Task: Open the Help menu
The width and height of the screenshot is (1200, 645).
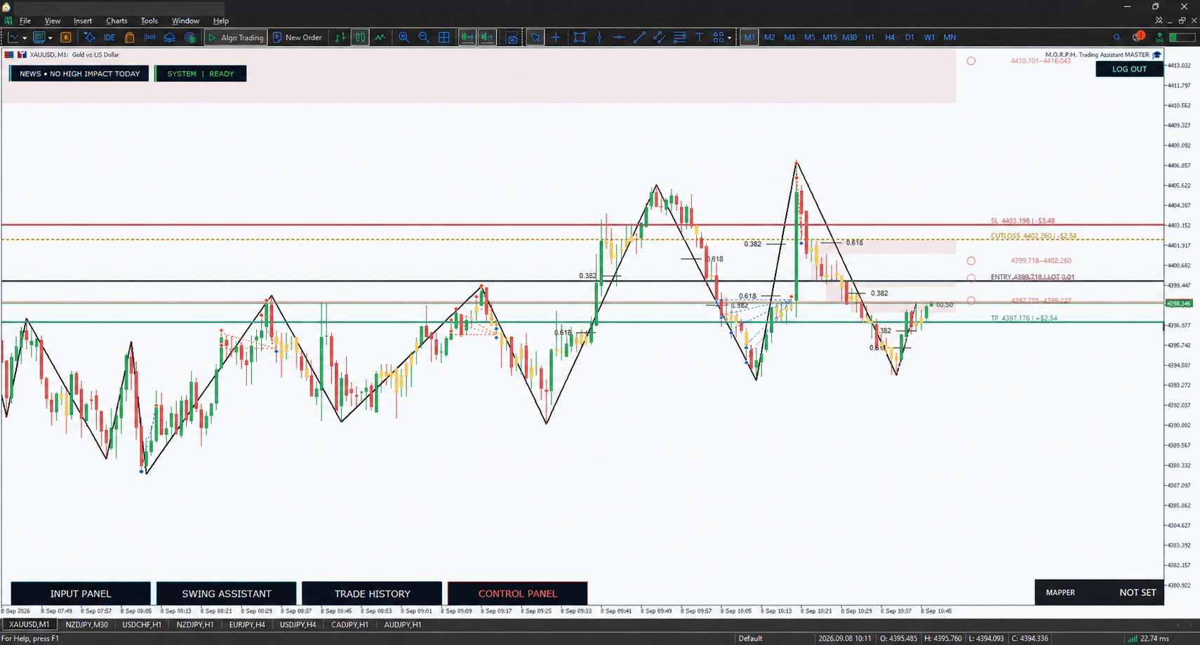Action: pos(221,20)
